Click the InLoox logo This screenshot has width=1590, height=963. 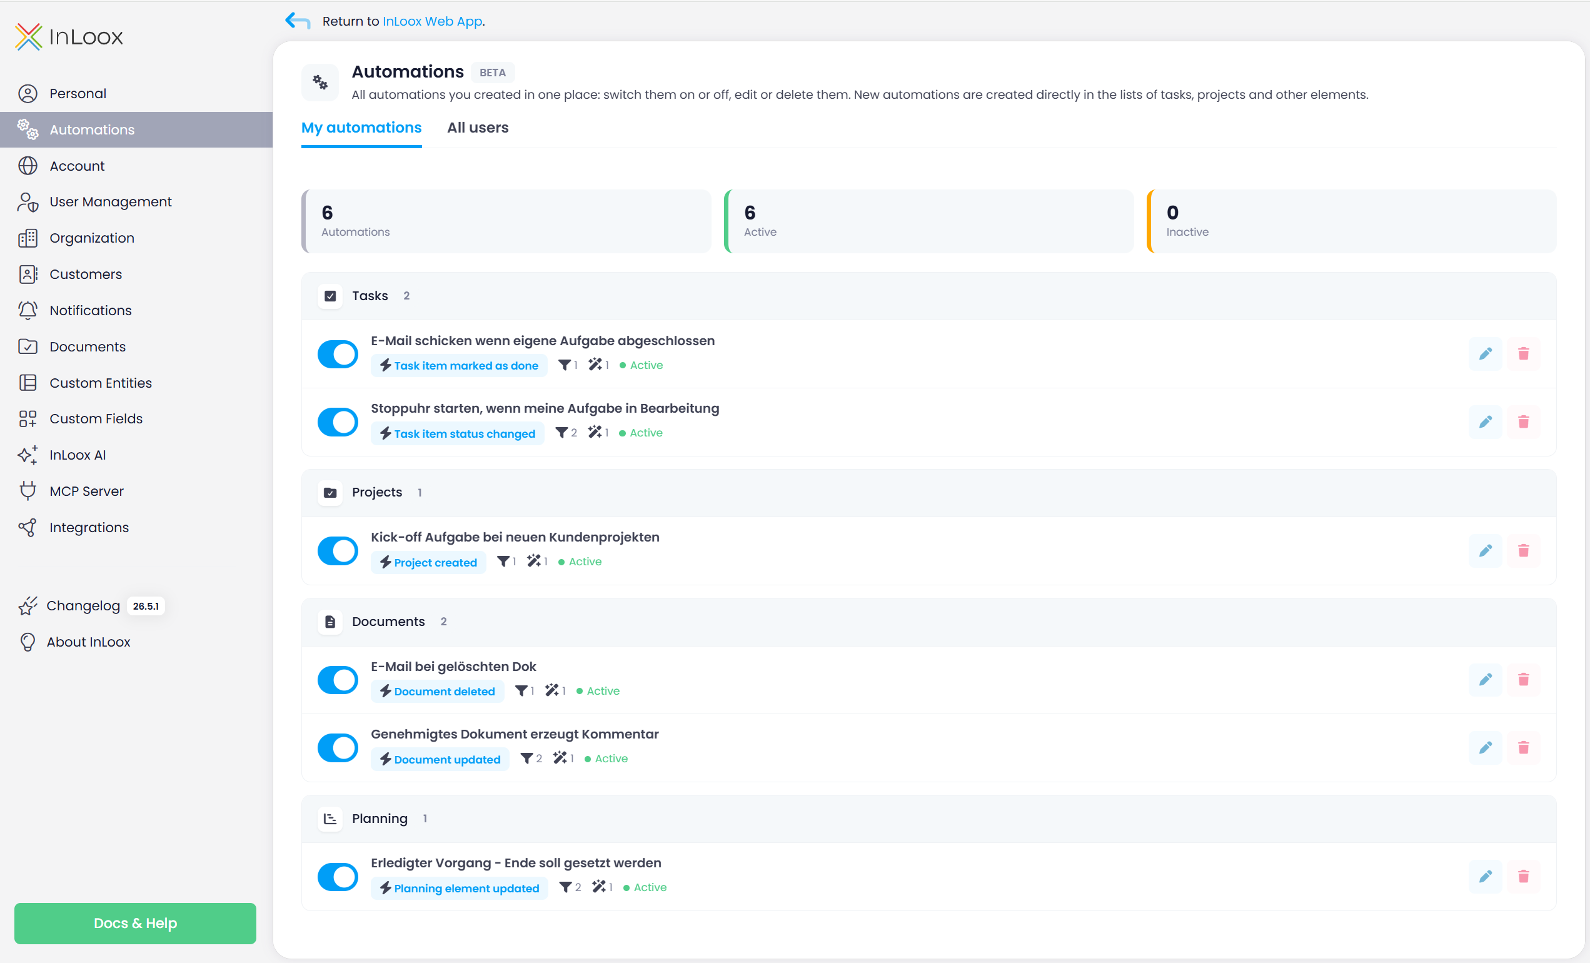[x=69, y=37]
